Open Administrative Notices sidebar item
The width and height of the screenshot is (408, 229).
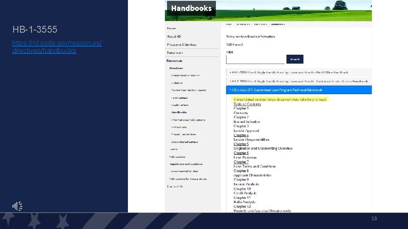coord(185,75)
